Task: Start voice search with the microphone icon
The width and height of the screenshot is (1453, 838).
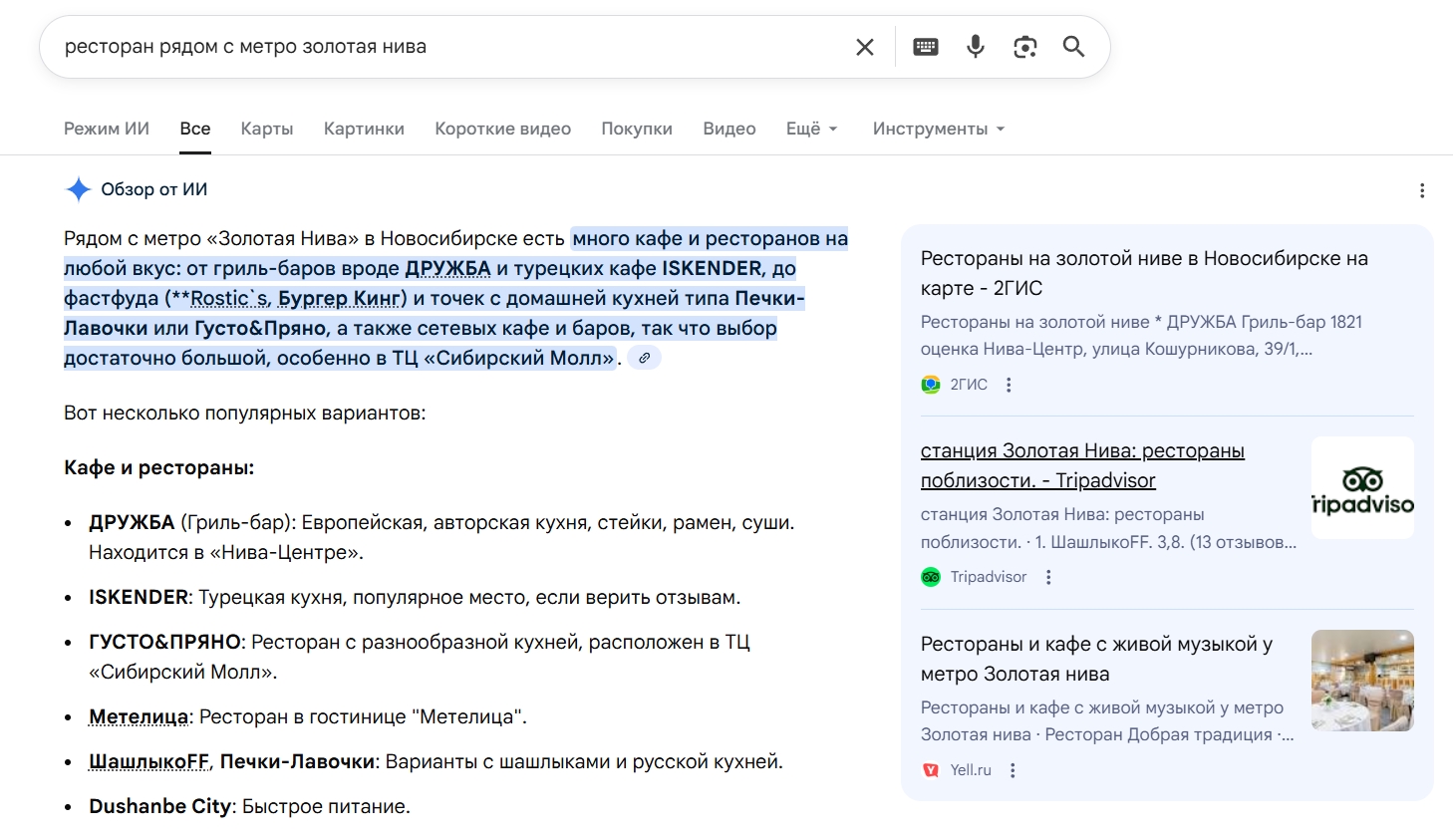Action: click(x=974, y=46)
